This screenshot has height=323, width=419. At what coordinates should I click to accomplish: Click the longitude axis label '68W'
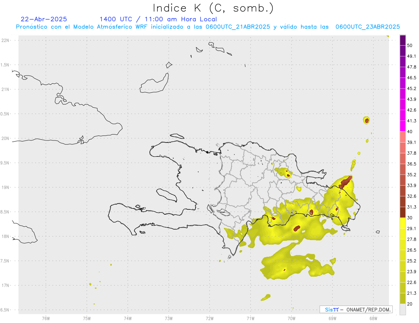[373, 318]
